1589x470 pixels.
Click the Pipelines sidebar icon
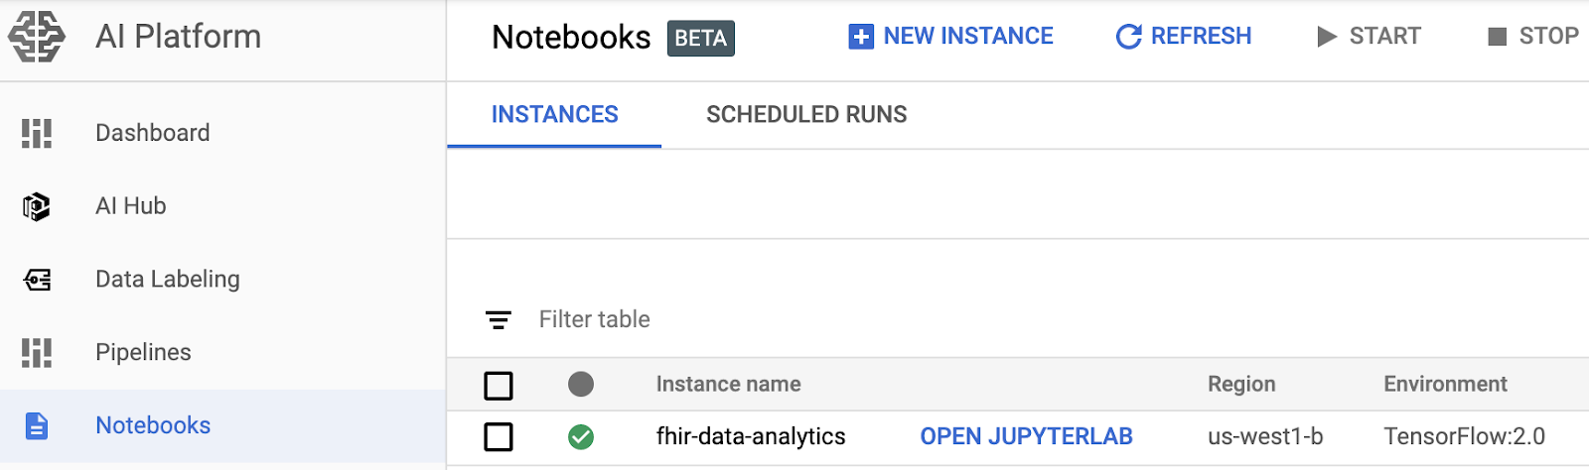click(37, 352)
